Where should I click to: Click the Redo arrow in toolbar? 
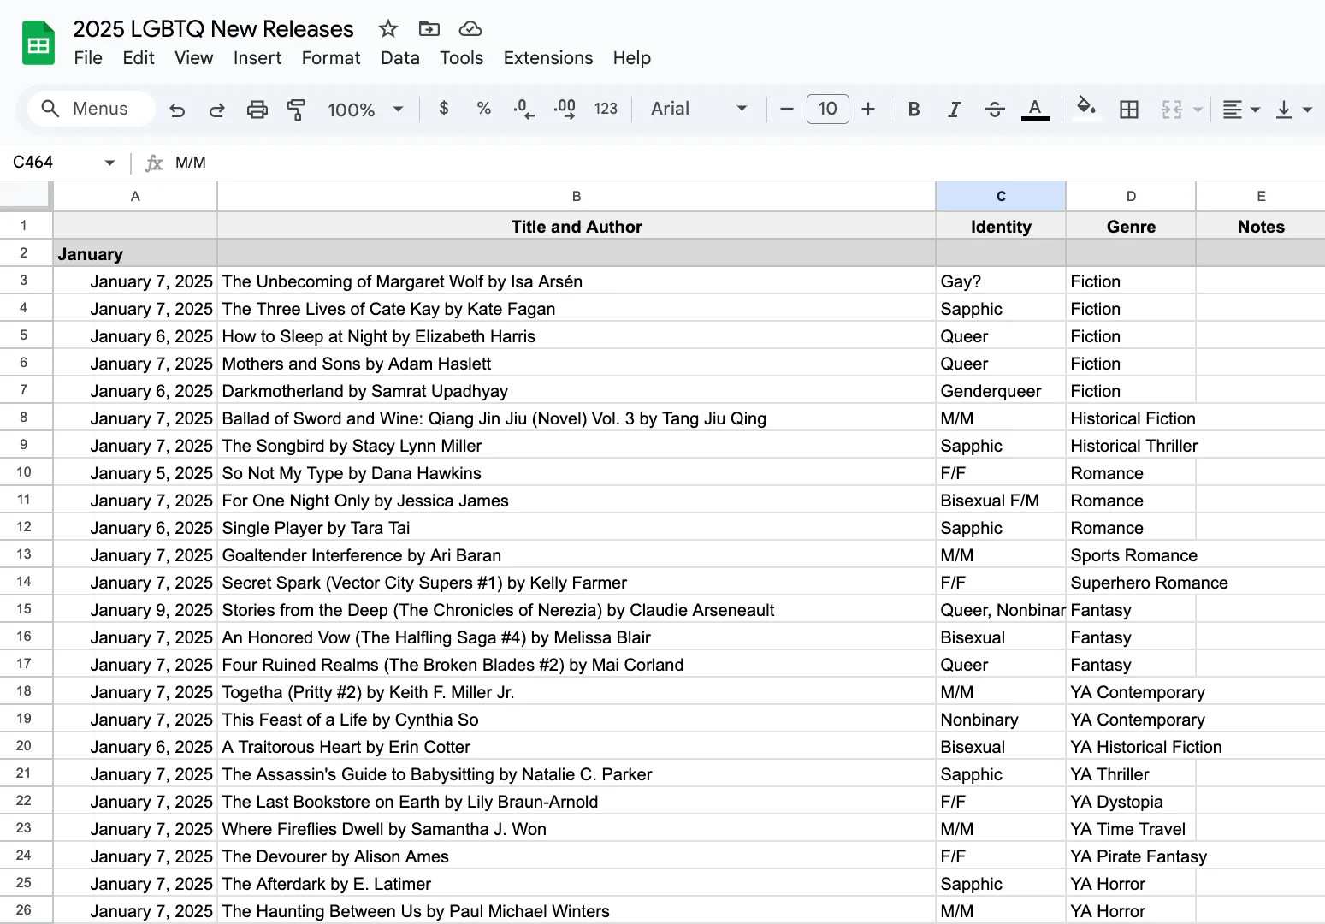217,110
